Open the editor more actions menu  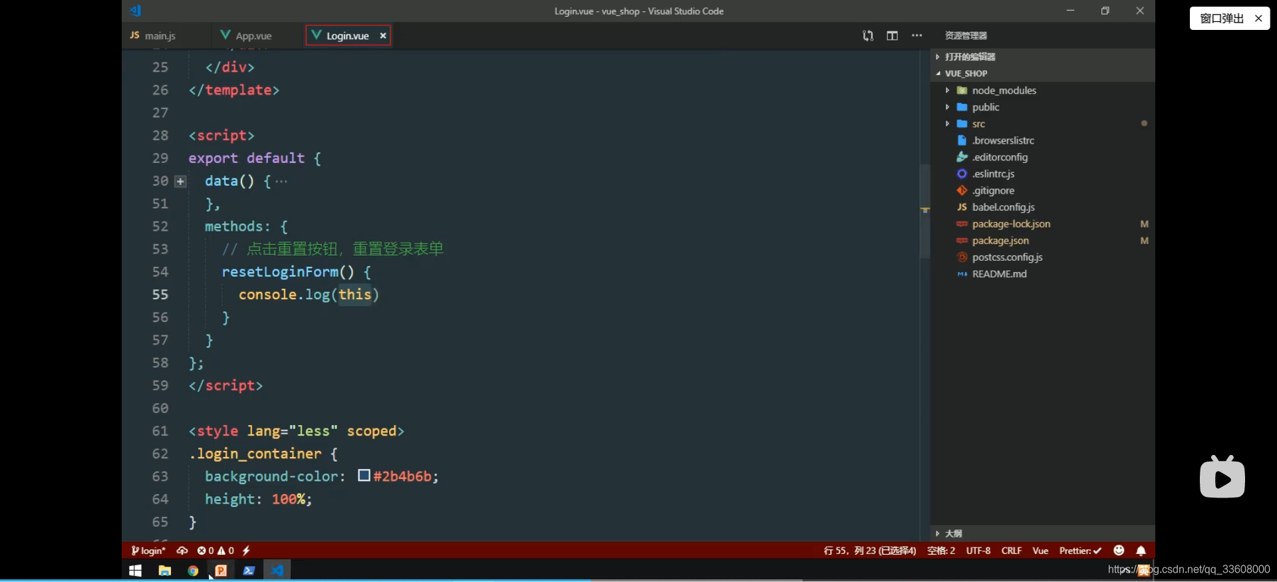[x=917, y=35]
